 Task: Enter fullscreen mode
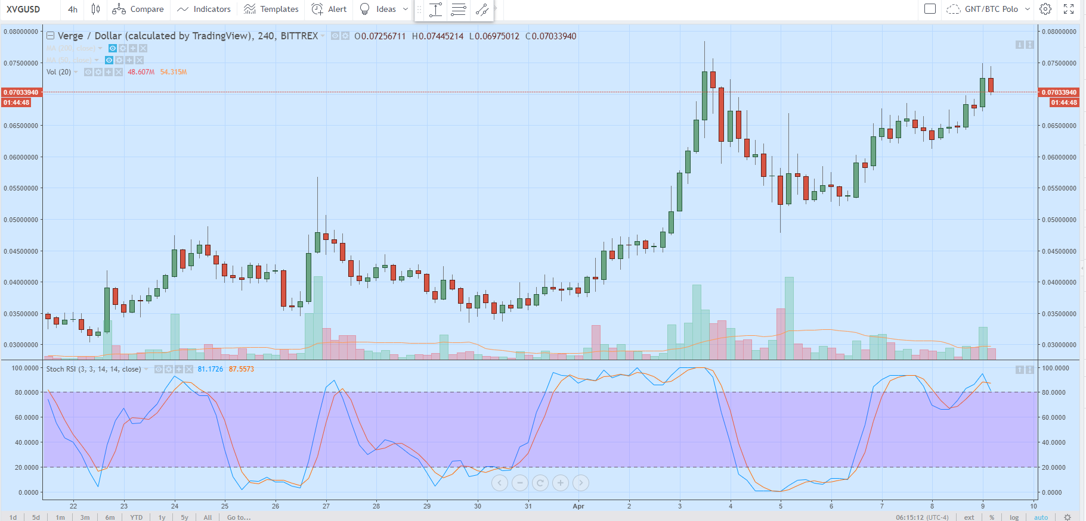1069,9
